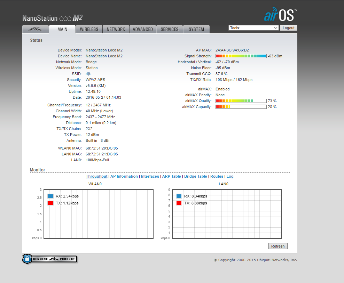This screenshot has height=283, width=344.
Task: Click the signal value -63 dBm
Action: pos(275,56)
